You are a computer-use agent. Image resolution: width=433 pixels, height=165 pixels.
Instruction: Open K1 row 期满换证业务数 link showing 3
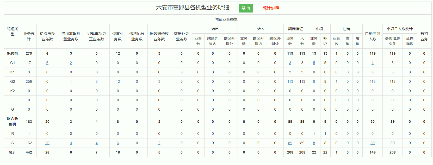pos(290,72)
